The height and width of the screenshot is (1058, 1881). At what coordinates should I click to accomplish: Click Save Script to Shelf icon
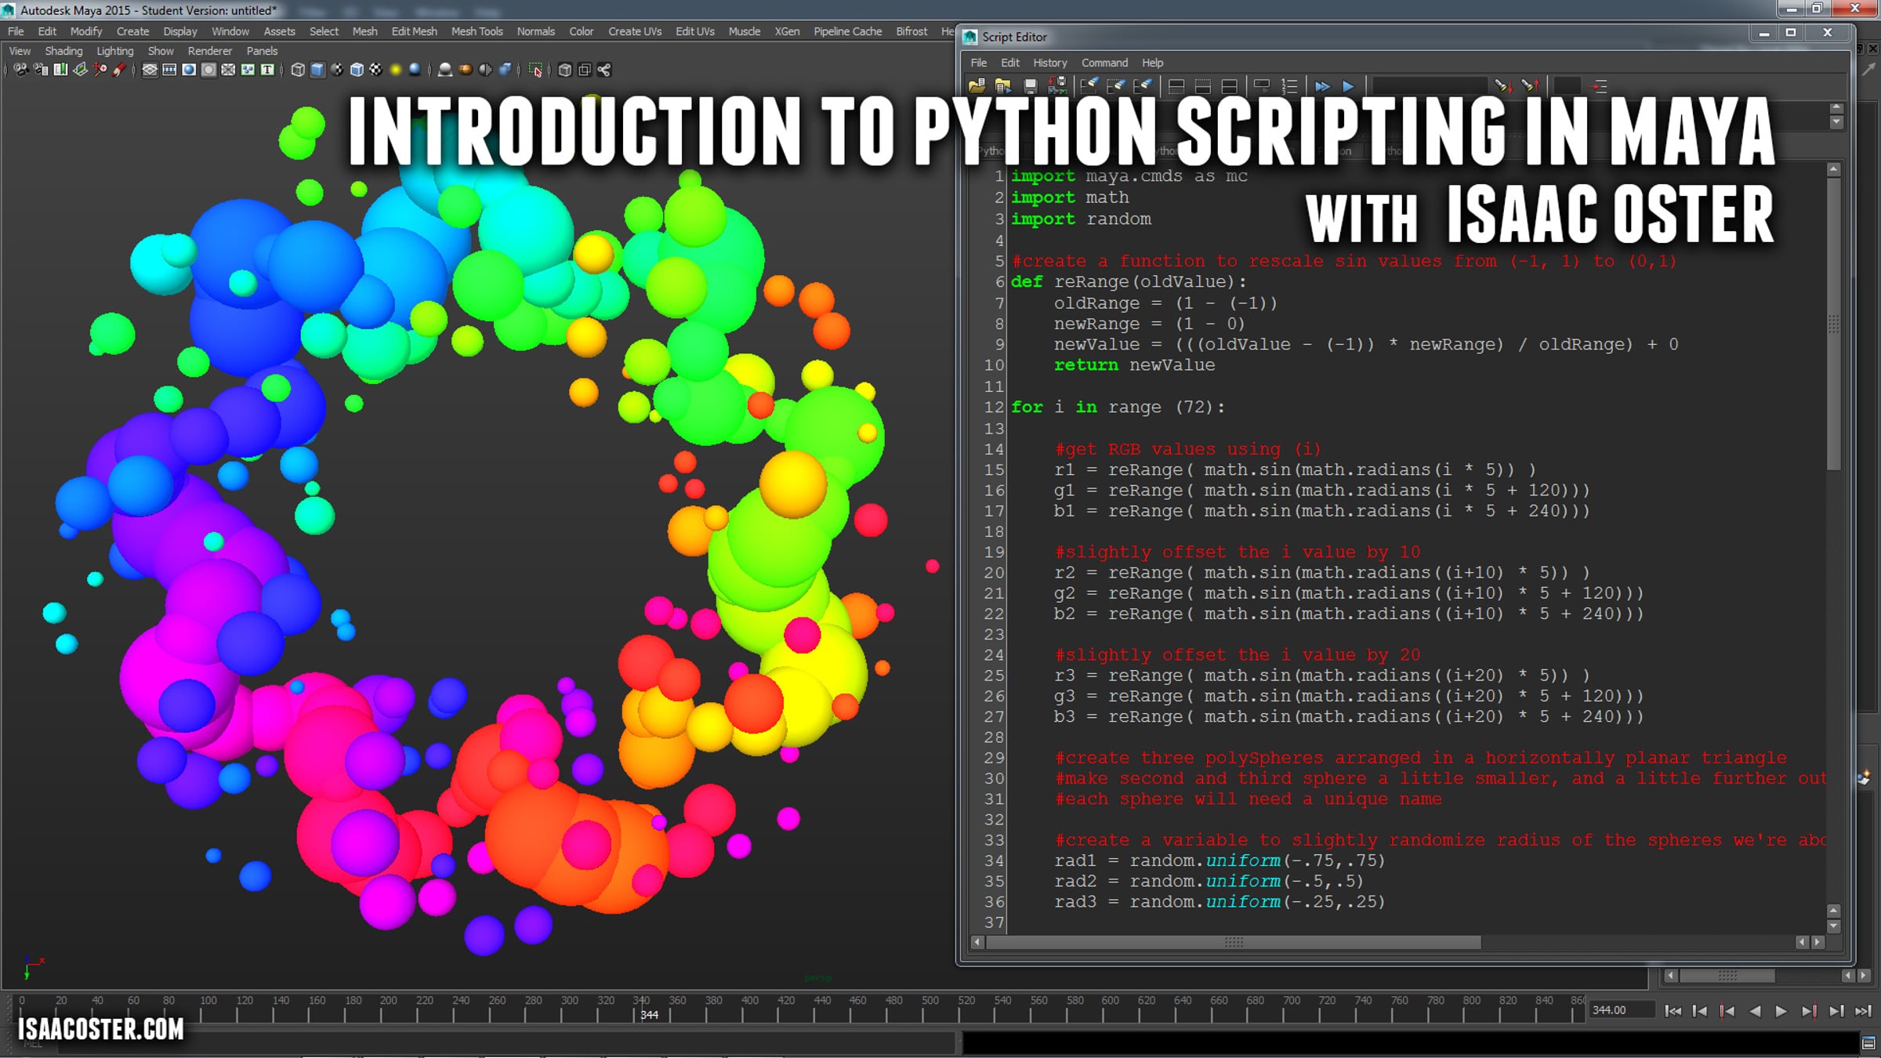coord(1056,86)
